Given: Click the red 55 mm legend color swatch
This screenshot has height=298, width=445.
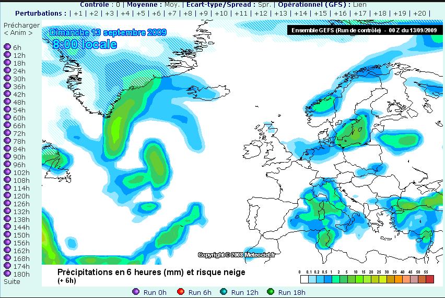Looking at the screenshot, I should click(430, 280).
